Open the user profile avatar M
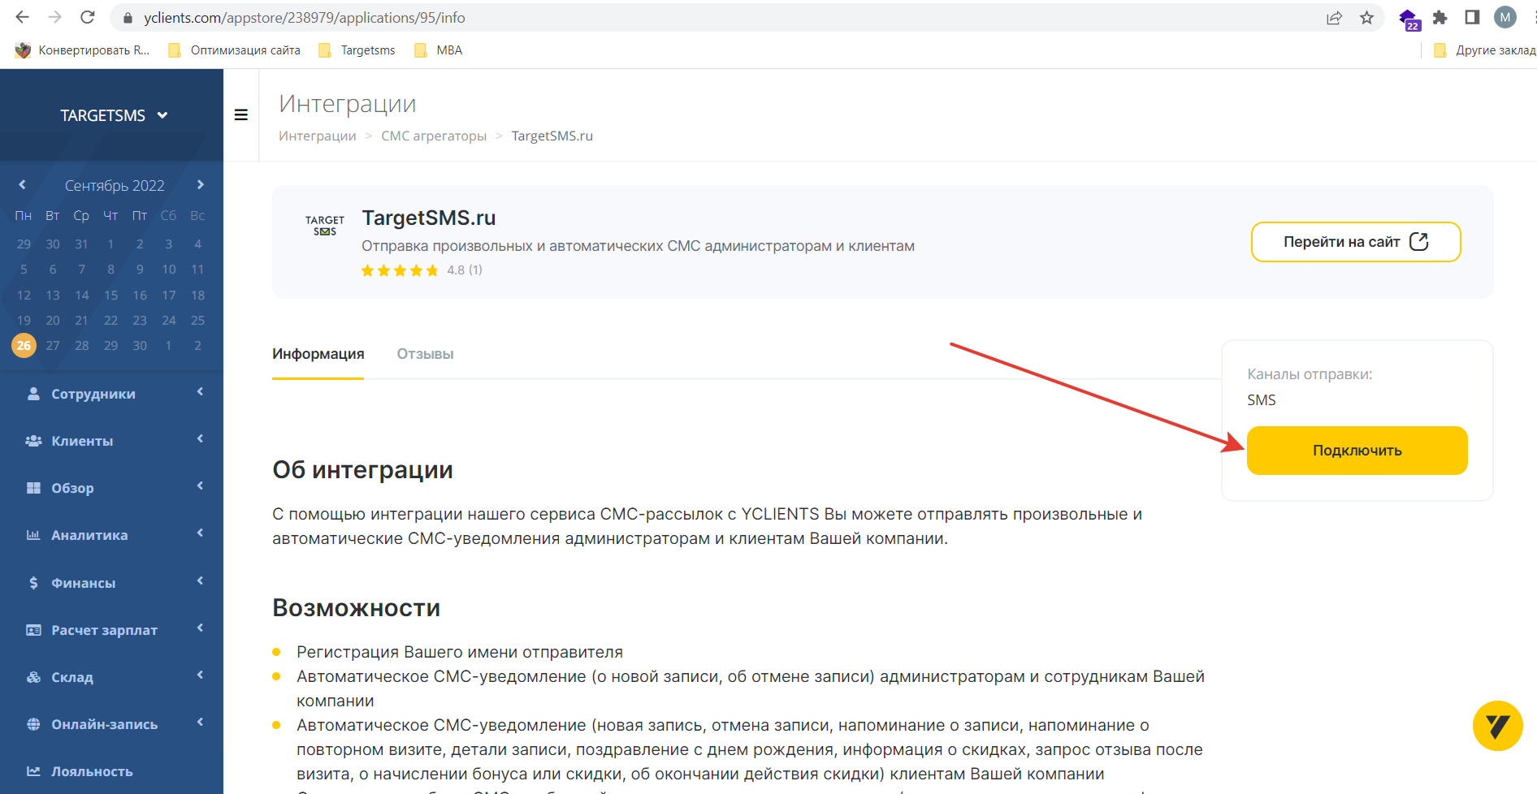Screen dimensions: 1537x794 pos(1505,17)
